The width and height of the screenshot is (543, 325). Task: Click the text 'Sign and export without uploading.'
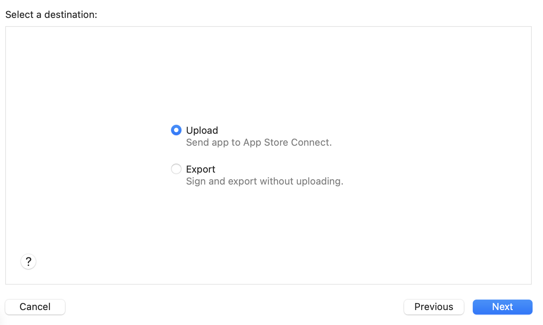pos(264,181)
